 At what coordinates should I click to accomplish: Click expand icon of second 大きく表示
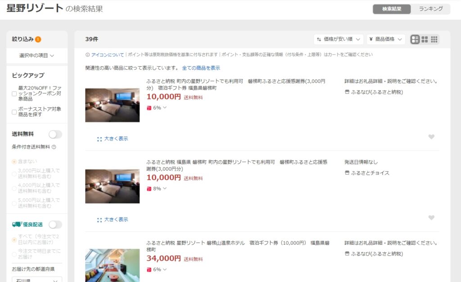(99, 220)
